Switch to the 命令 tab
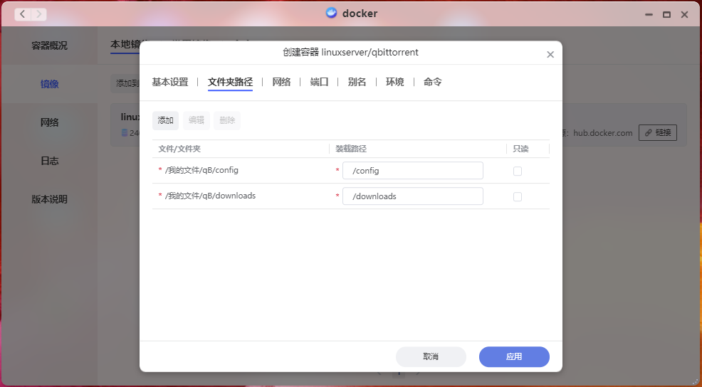 point(432,82)
